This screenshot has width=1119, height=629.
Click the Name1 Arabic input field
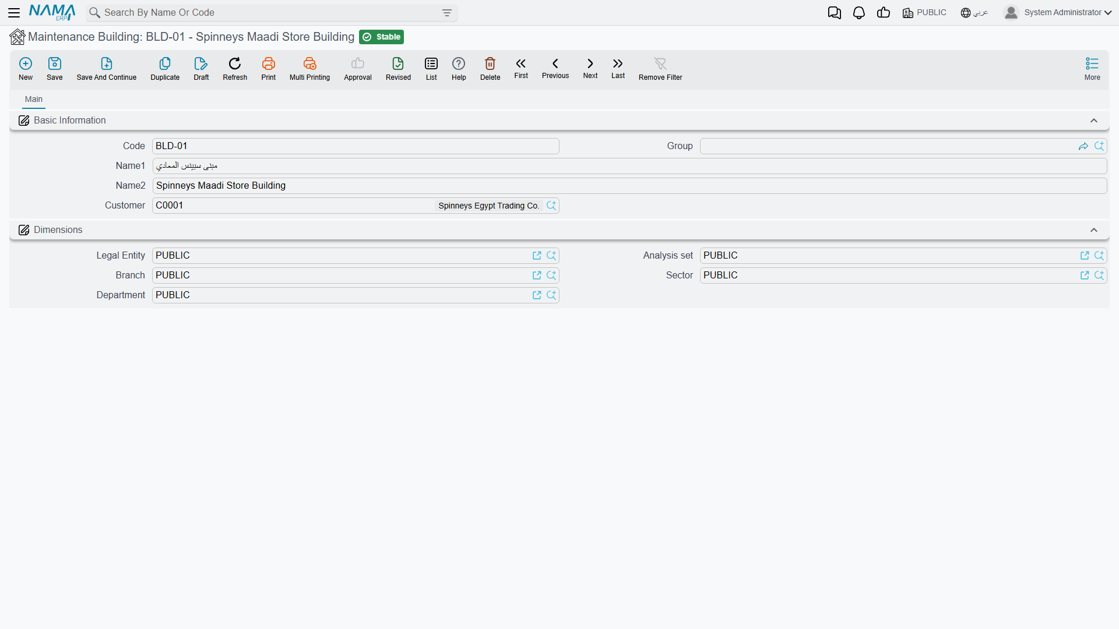629,166
